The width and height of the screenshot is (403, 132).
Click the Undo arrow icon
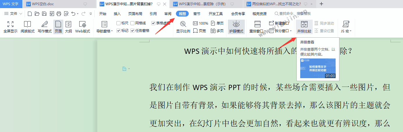click(73, 14)
